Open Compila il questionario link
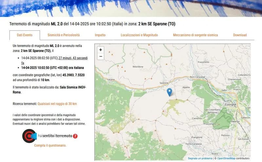The width and height of the screenshot is (262, 162). coord(50,145)
